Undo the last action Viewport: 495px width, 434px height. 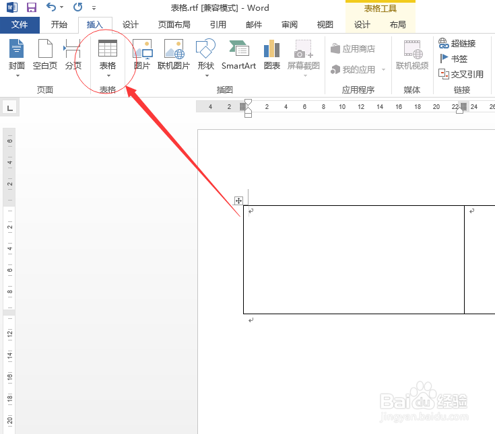tap(51, 7)
